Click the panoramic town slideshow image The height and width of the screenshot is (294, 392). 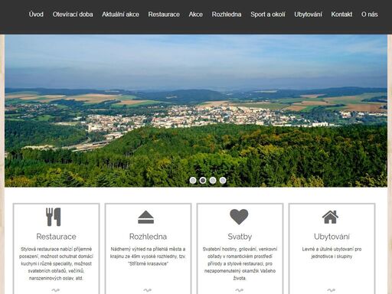(196, 111)
